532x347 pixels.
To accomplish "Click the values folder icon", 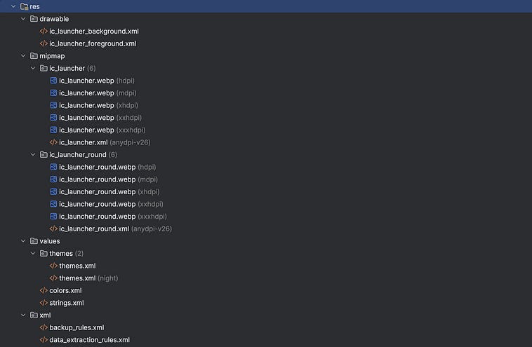I will click(34, 241).
